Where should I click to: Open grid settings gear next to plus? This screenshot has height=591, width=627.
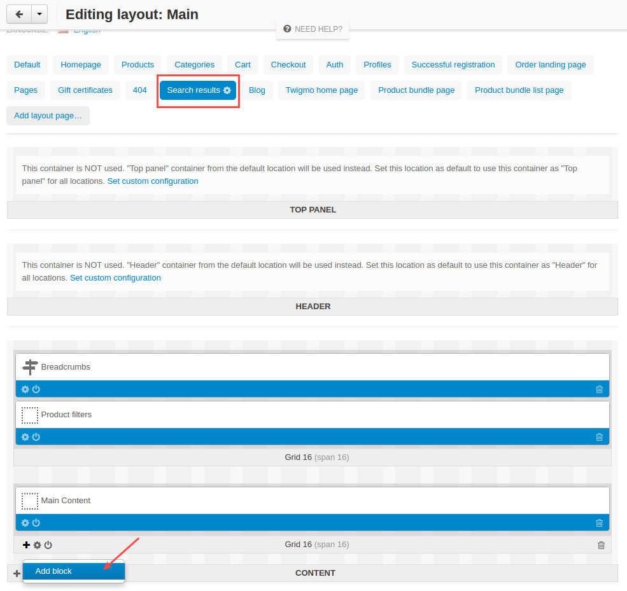click(37, 545)
